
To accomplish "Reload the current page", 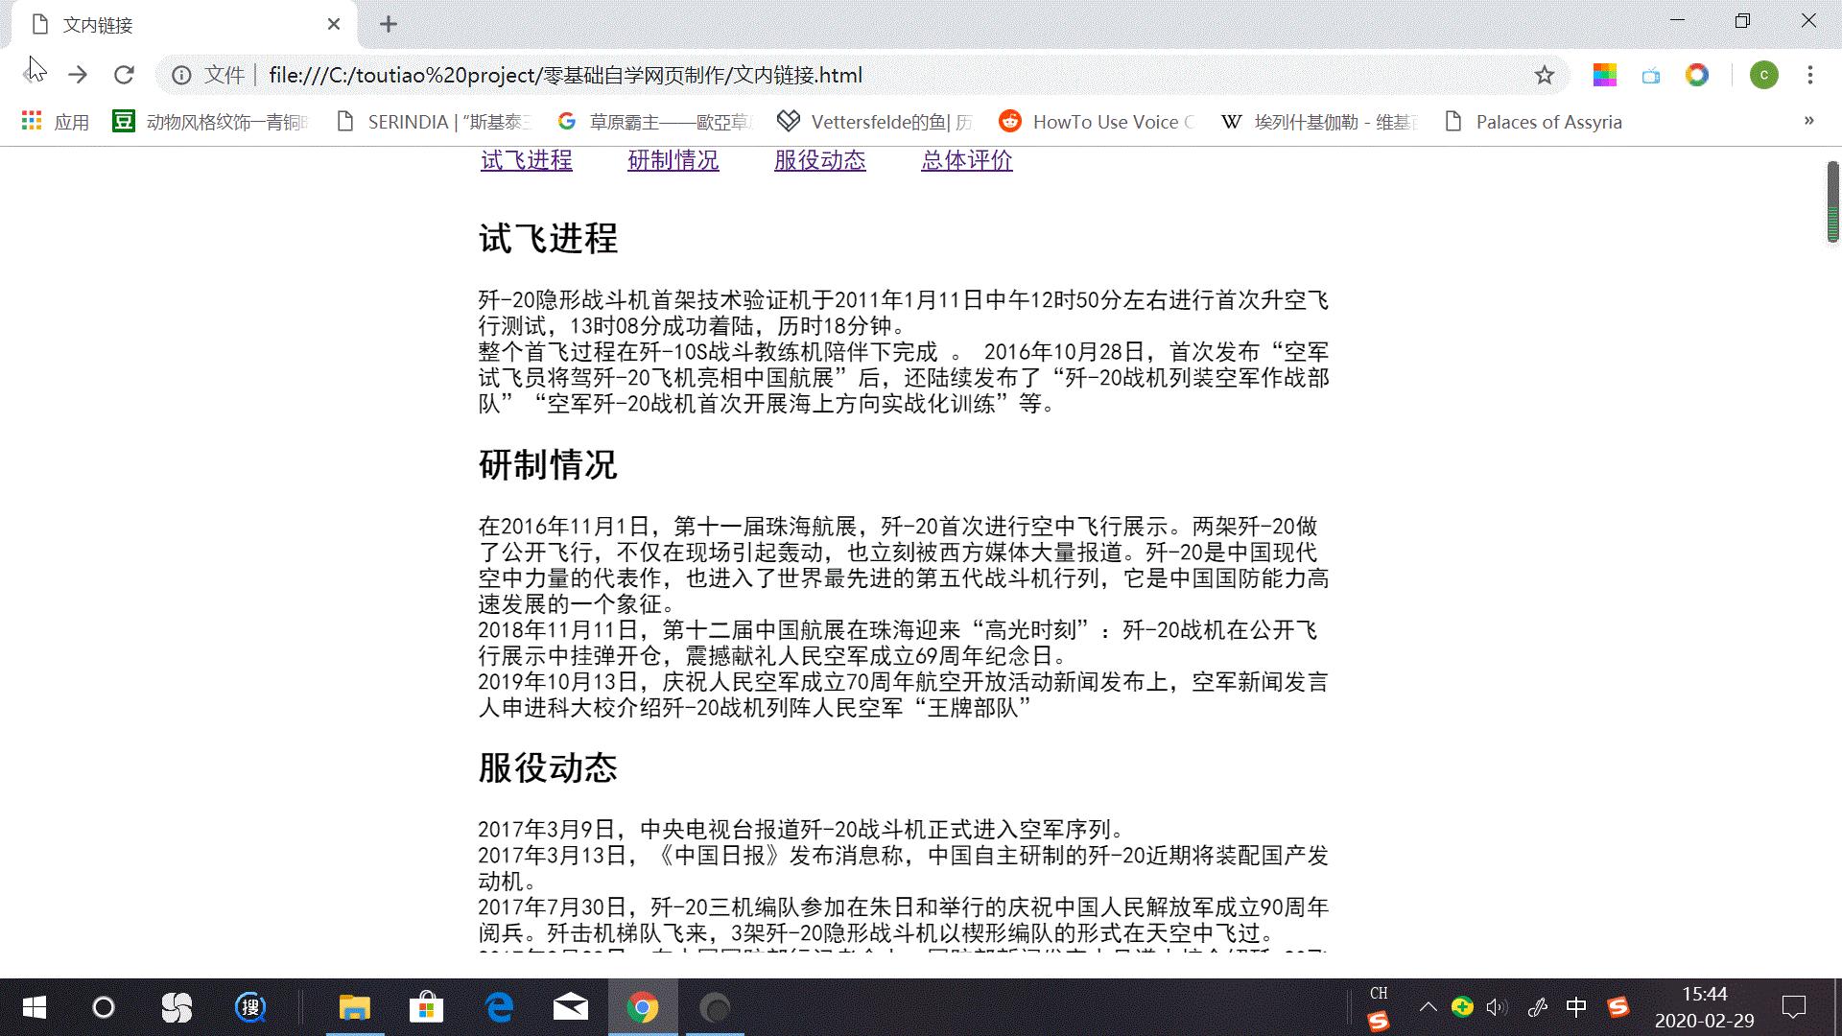I will click(x=125, y=75).
